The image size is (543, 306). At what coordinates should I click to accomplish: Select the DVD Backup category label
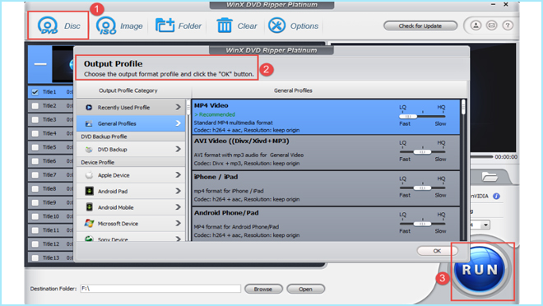[112, 150]
